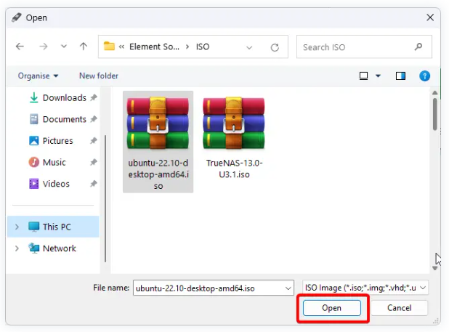The image size is (449, 332).
Task: Go back using the back arrow
Action: tap(20, 46)
